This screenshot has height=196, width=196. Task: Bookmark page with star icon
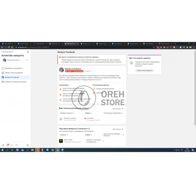(154, 47)
